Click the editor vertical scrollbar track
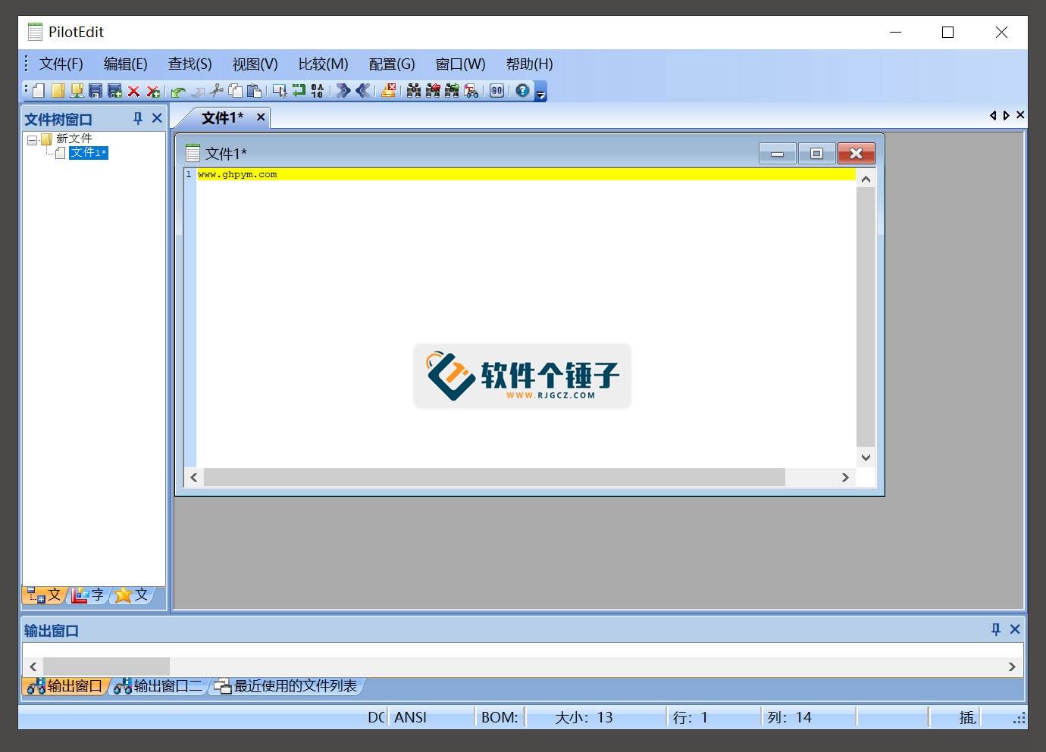Image resolution: width=1046 pixels, height=752 pixels. 866,317
